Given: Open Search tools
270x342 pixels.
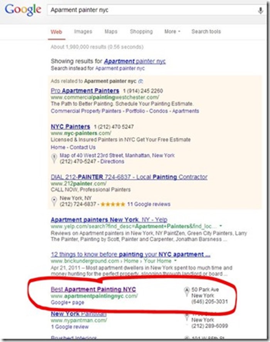Looking at the screenshot, I should click(206, 32).
